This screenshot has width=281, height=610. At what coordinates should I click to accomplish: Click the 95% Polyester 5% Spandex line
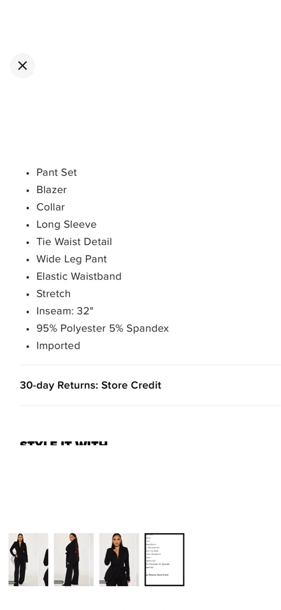tap(103, 329)
